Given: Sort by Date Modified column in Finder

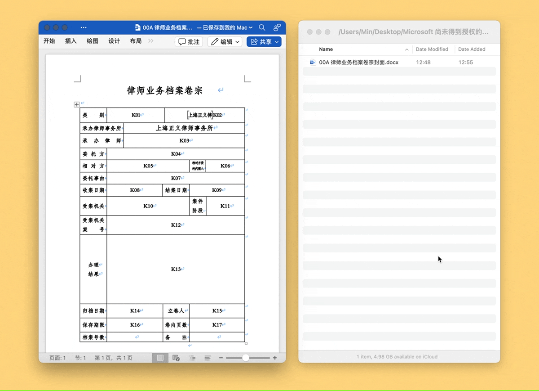Looking at the screenshot, I should pyautogui.click(x=432, y=49).
